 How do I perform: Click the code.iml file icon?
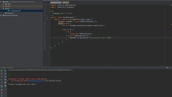click(6, 13)
